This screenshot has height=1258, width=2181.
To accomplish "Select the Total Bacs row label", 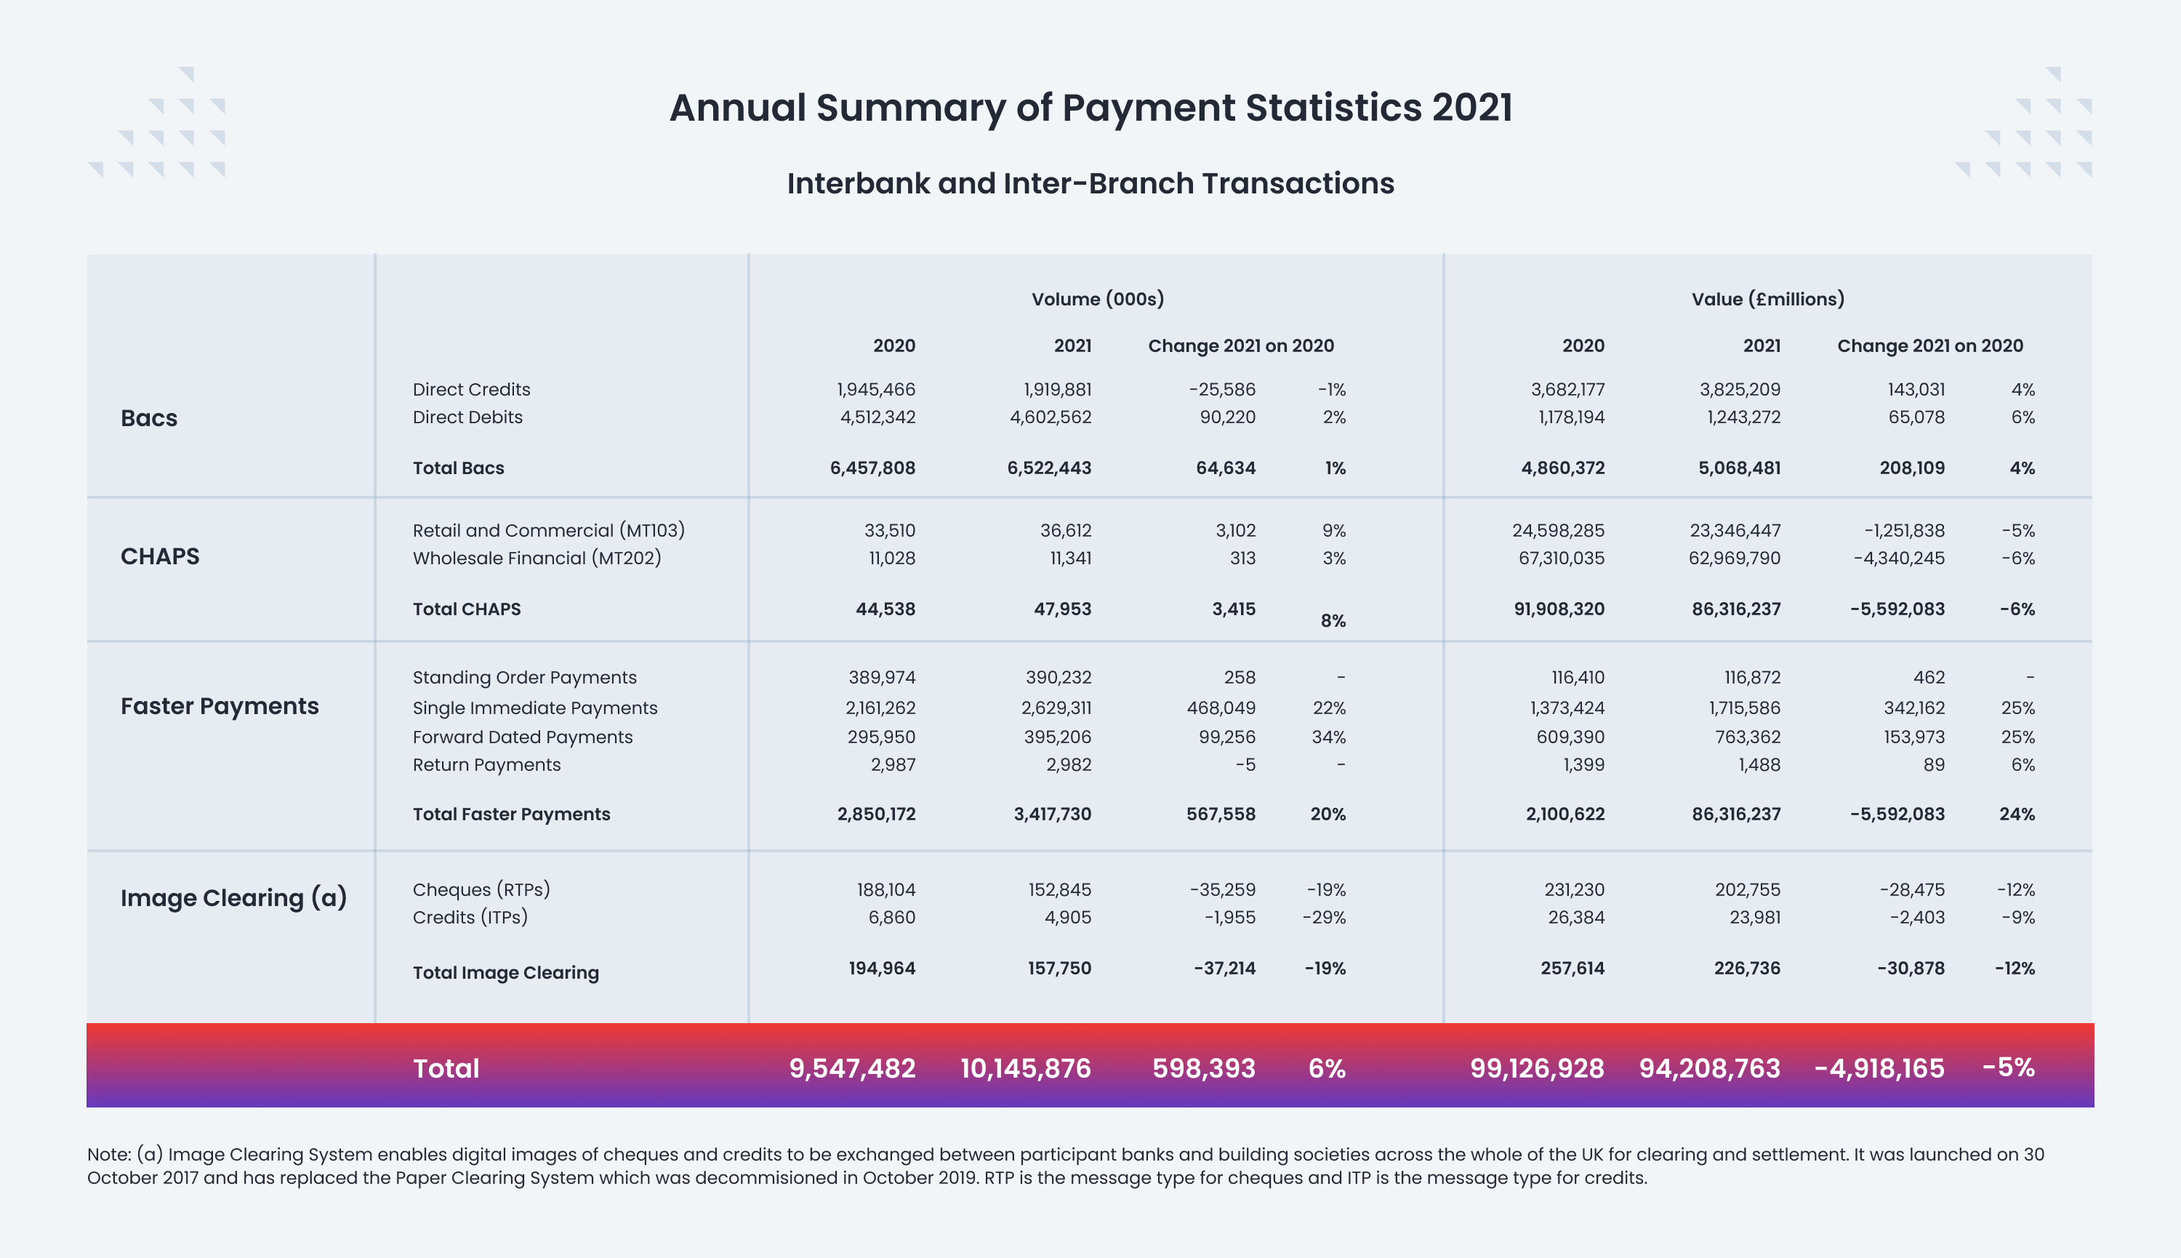I will pyautogui.click(x=458, y=468).
